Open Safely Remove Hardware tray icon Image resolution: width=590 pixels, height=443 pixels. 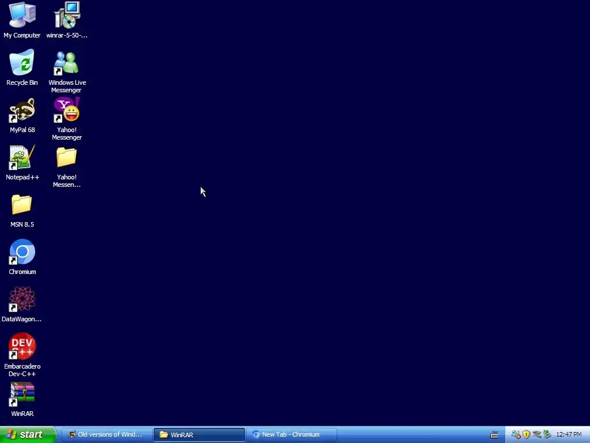547,435
